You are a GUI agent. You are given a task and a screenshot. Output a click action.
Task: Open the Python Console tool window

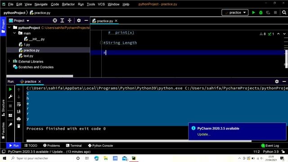click(100, 145)
